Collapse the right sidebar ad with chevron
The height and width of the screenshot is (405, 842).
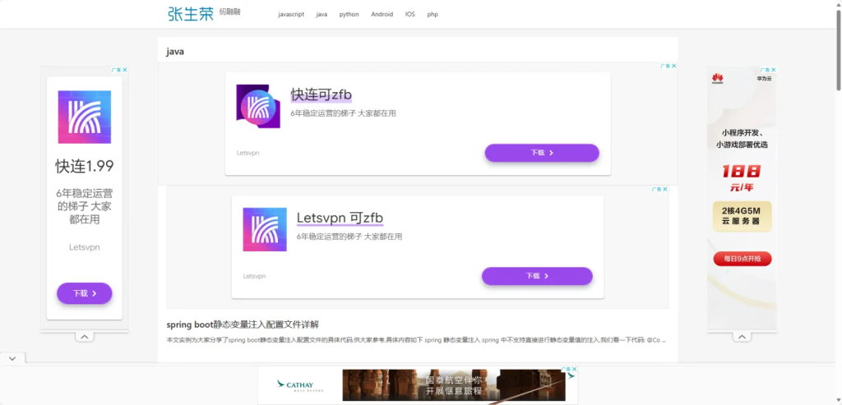click(x=742, y=337)
